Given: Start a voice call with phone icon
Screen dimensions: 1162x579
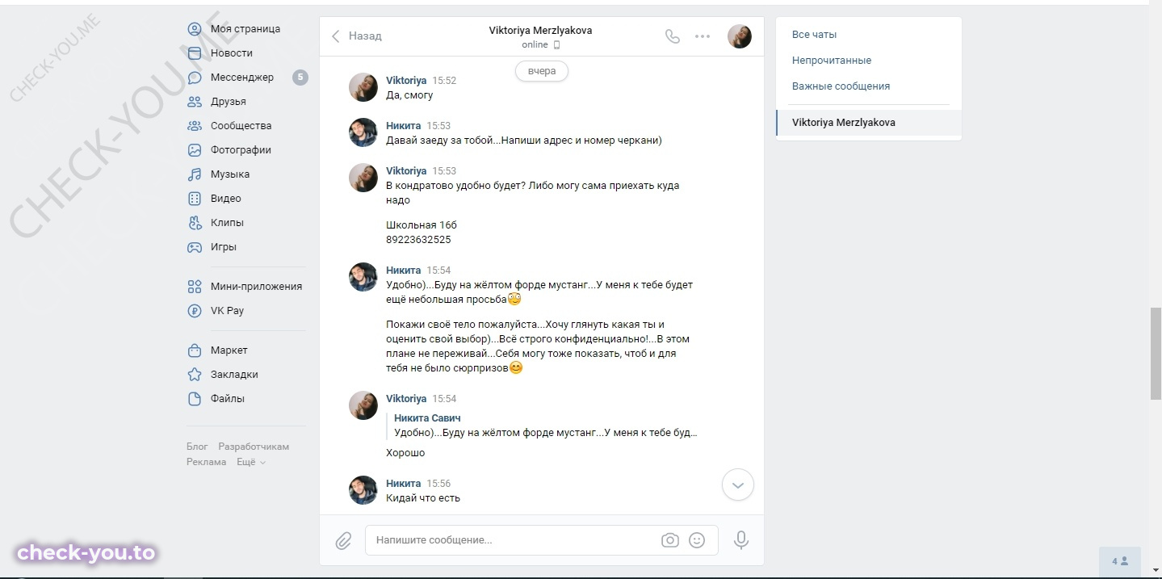Looking at the screenshot, I should (x=672, y=36).
